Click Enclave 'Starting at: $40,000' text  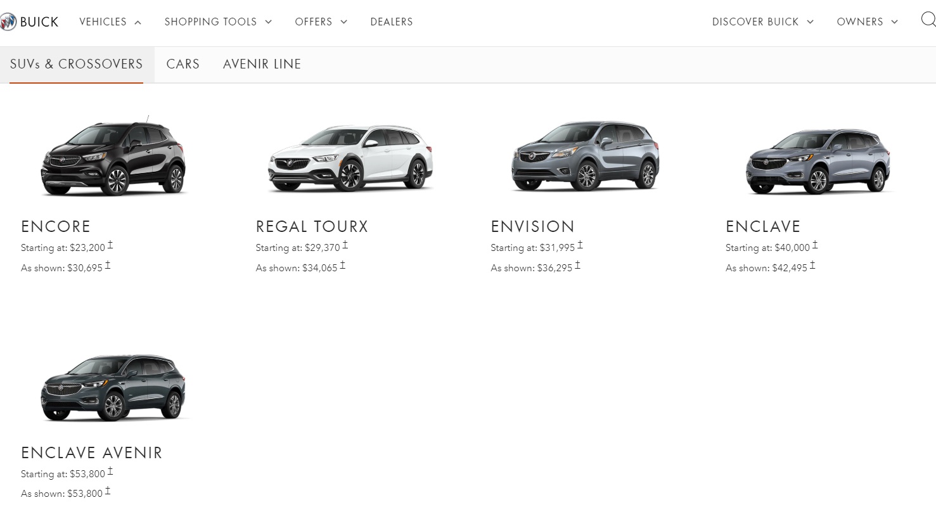[x=768, y=248]
